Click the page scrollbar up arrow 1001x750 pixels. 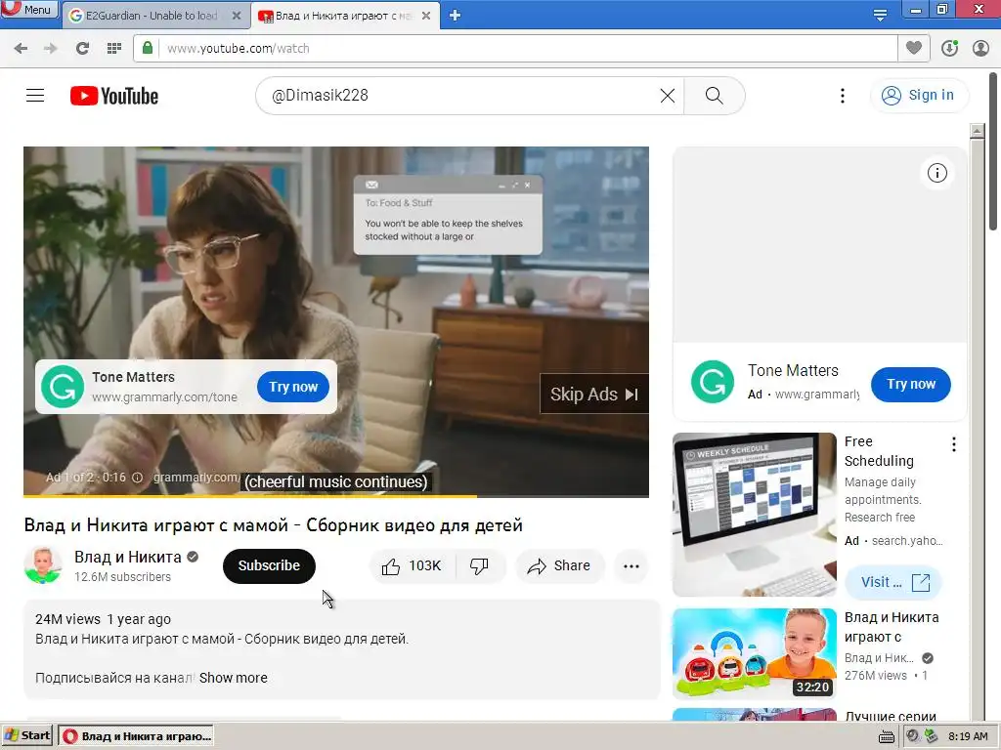coord(977,131)
